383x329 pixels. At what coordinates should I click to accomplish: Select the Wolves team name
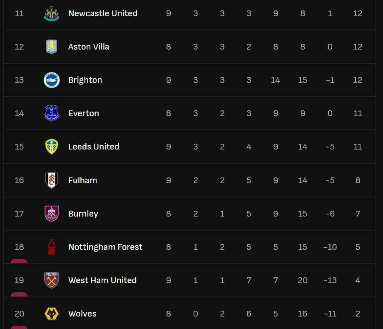[82, 314]
